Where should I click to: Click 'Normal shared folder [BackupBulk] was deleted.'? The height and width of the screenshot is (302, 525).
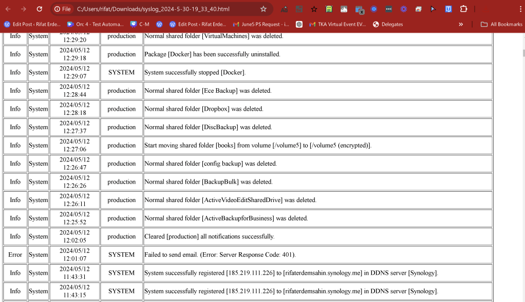(209, 182)
